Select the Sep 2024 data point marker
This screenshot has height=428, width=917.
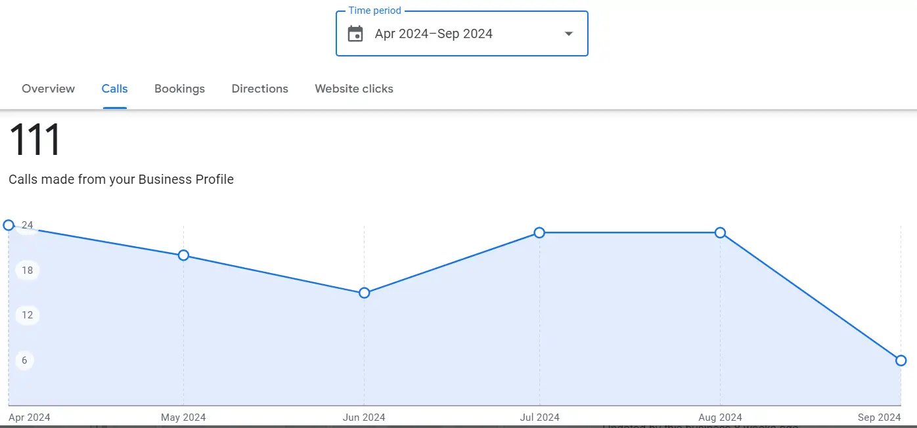click(901, 360)
